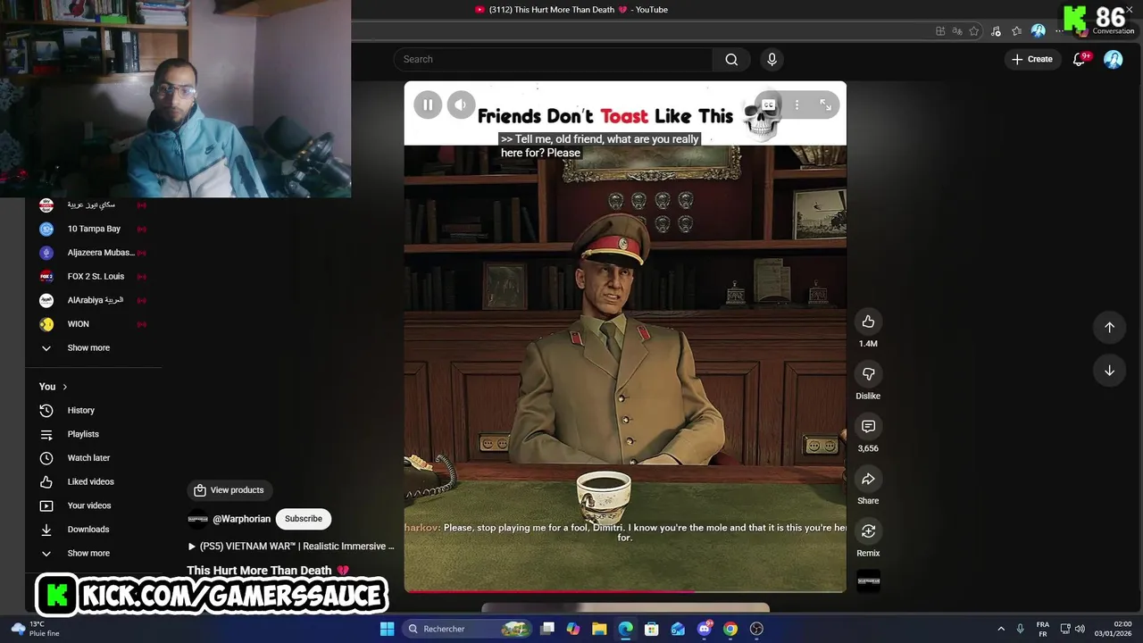
Task: Open Discord from the taskbar
Action: pos(705,629)
